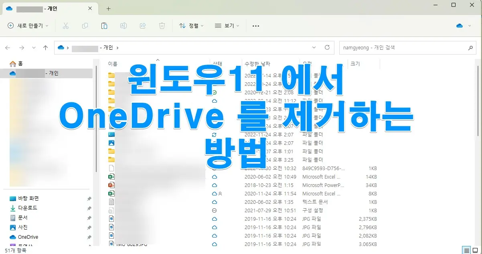This screenshot has height=254, width=482.
Task: Click the Copy icon
Action: tap(85, 26)
